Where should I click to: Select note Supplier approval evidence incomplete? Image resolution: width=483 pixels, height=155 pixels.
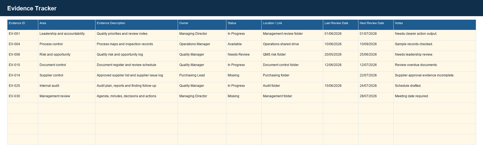click(435, 77)
